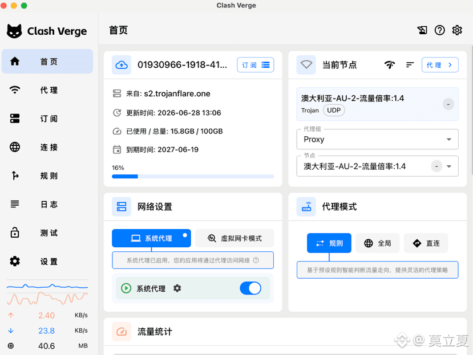Click the cloud upload profile icon
Image resolution: width=473 pixels, height=355 pixels.
122,65
